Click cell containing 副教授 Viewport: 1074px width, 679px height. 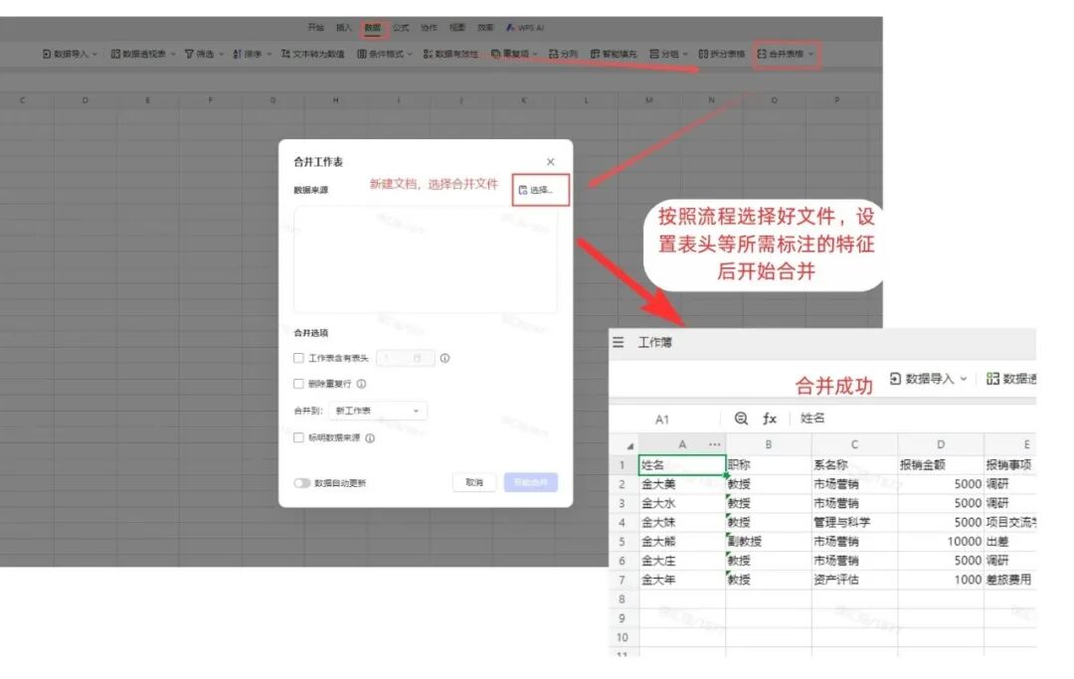(x=769, y=542)
